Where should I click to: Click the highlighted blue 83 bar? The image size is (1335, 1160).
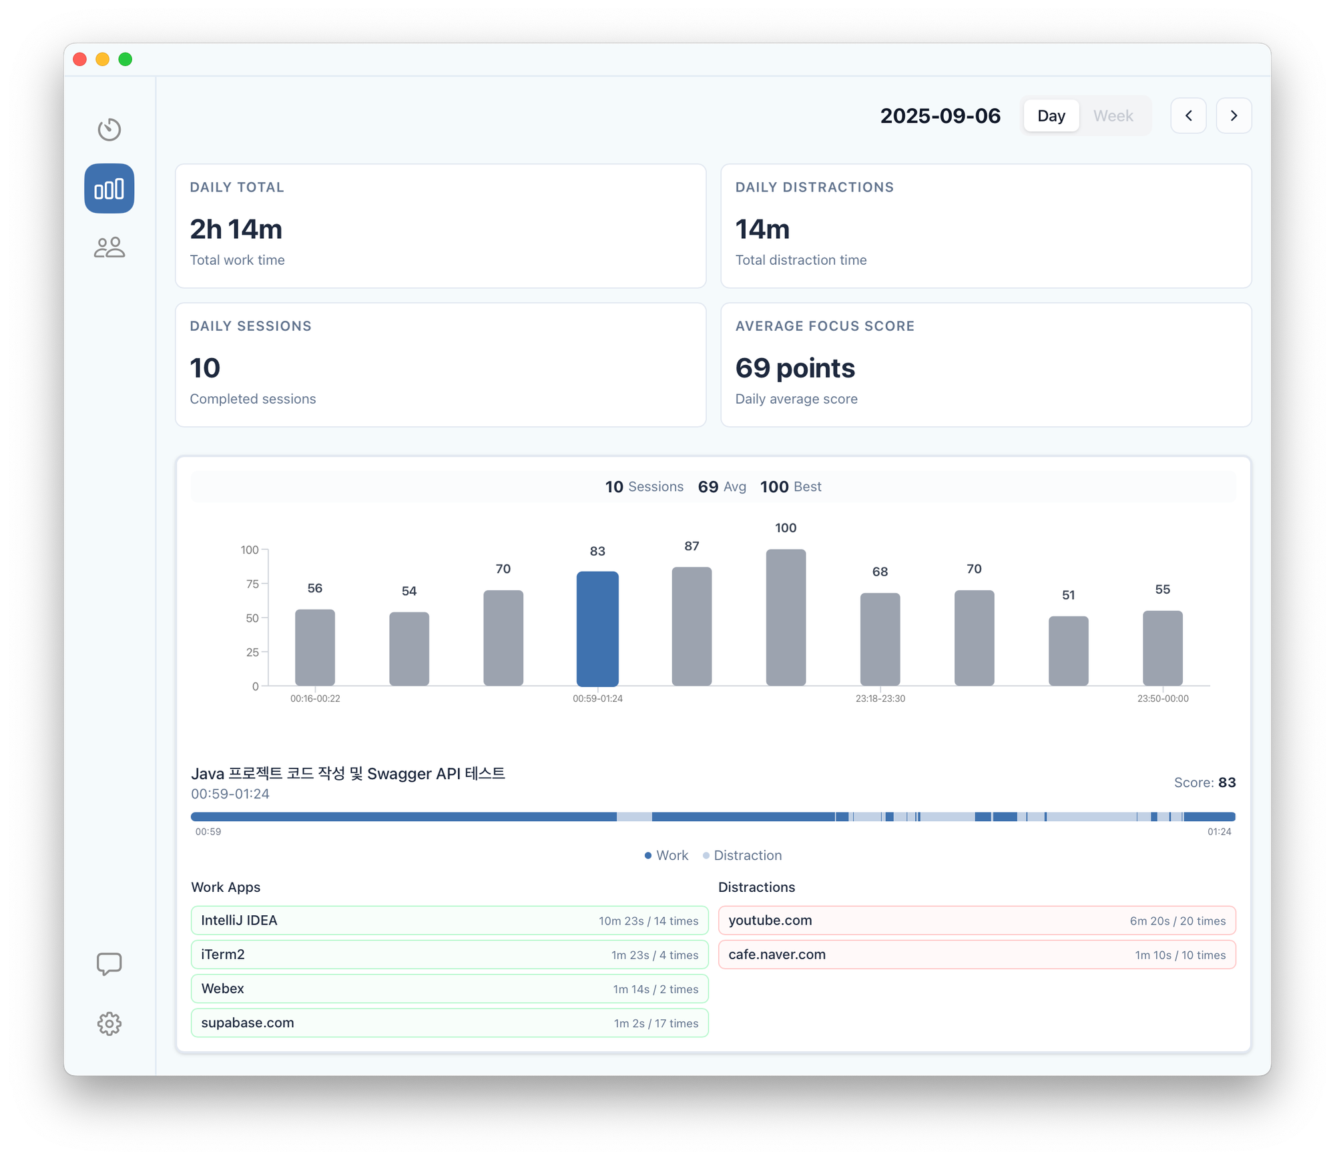pos(597,628)
